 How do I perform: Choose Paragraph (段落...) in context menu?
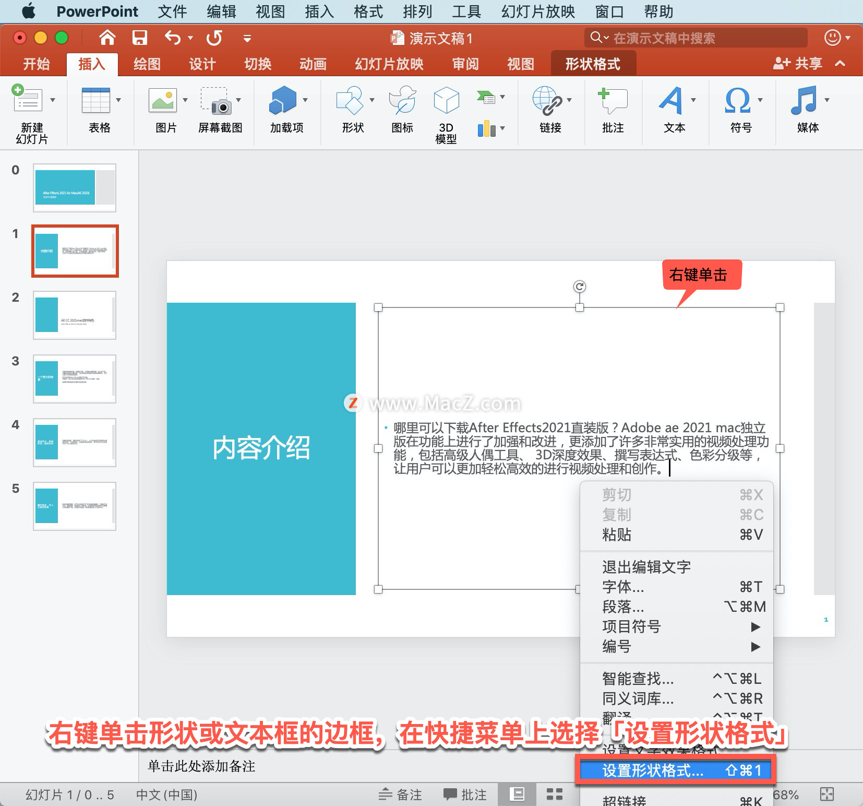[677, 607]
